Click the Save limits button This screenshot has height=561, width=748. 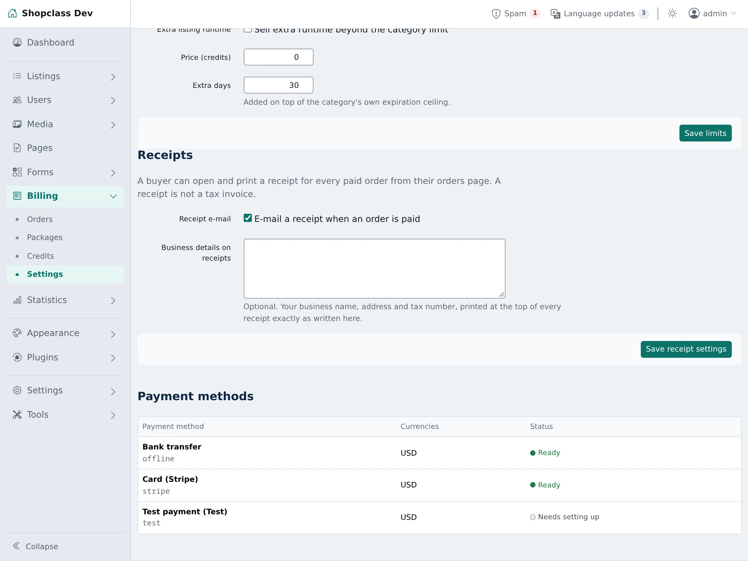[705, 133]
